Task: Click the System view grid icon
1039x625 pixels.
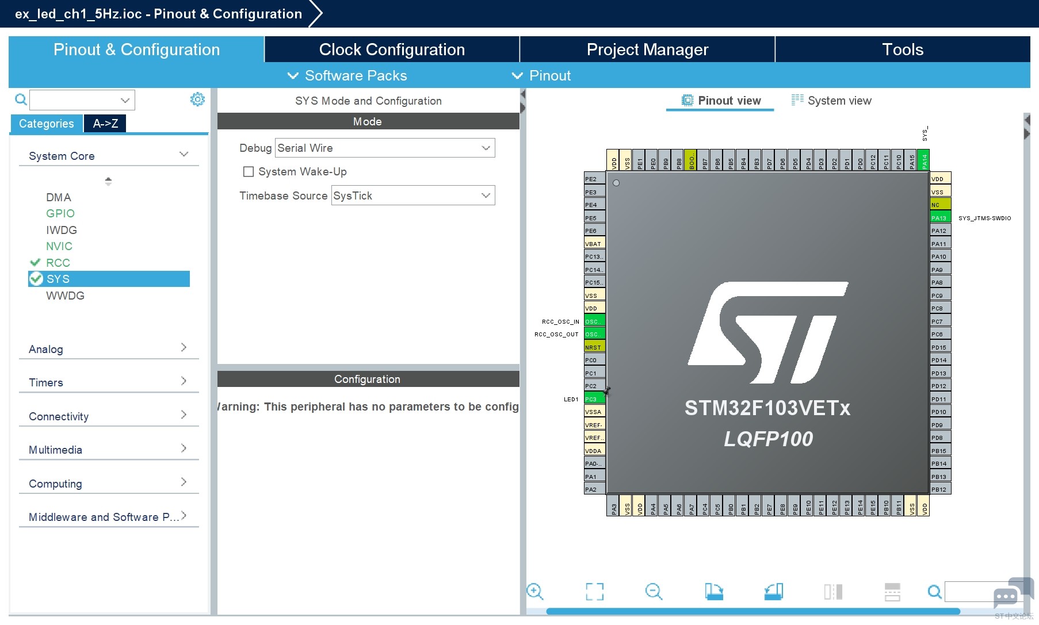Action: click(x=797, y=100)
